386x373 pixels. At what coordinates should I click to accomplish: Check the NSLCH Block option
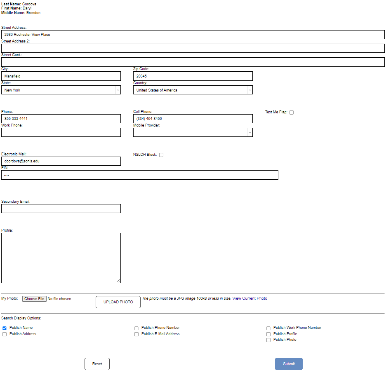tap(161, 155)
